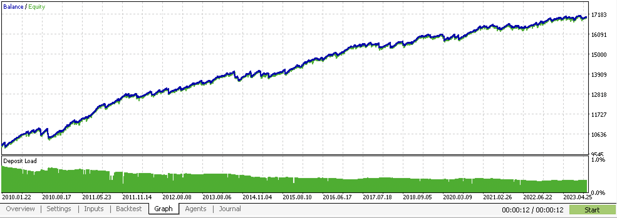Image resolution: width=617 pixels, height=218 pixels.
Task: Click the 2016.06.17 date label
Action: (x=337, y=197)
